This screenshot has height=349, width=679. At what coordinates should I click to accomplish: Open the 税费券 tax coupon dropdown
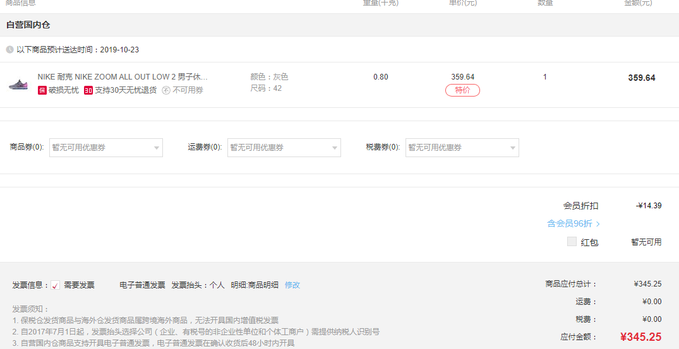point(462,148)
